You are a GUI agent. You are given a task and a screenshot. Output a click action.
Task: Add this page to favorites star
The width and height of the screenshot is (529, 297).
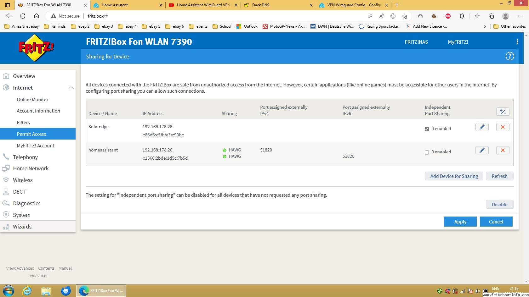404,16
